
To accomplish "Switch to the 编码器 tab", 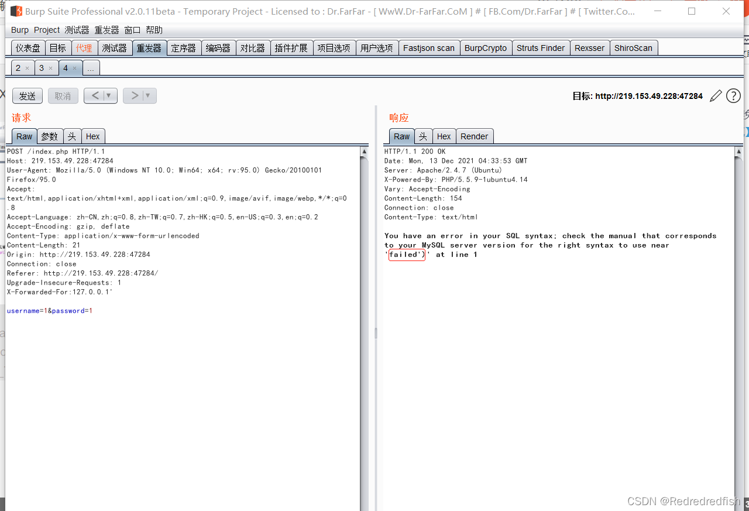I will click(x=218, y=48).
